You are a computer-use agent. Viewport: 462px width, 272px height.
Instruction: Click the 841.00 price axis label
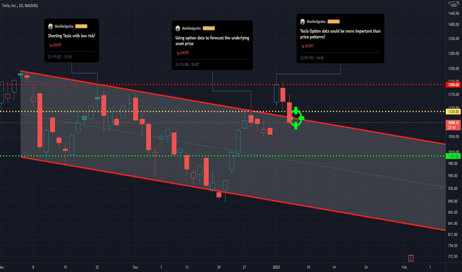point(453,224)
